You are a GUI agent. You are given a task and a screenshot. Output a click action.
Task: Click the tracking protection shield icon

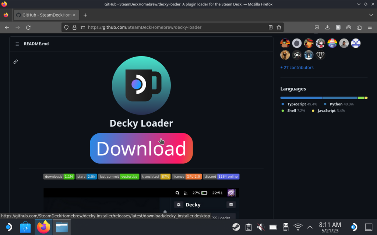pos(66,27)
